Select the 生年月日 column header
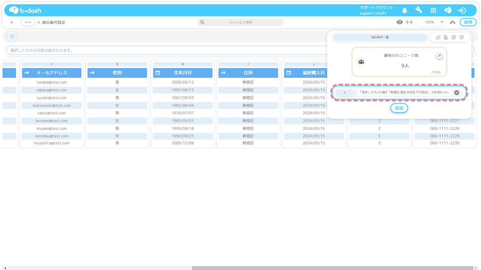Screen dimensions: 481x270 (x=183, y=73)
